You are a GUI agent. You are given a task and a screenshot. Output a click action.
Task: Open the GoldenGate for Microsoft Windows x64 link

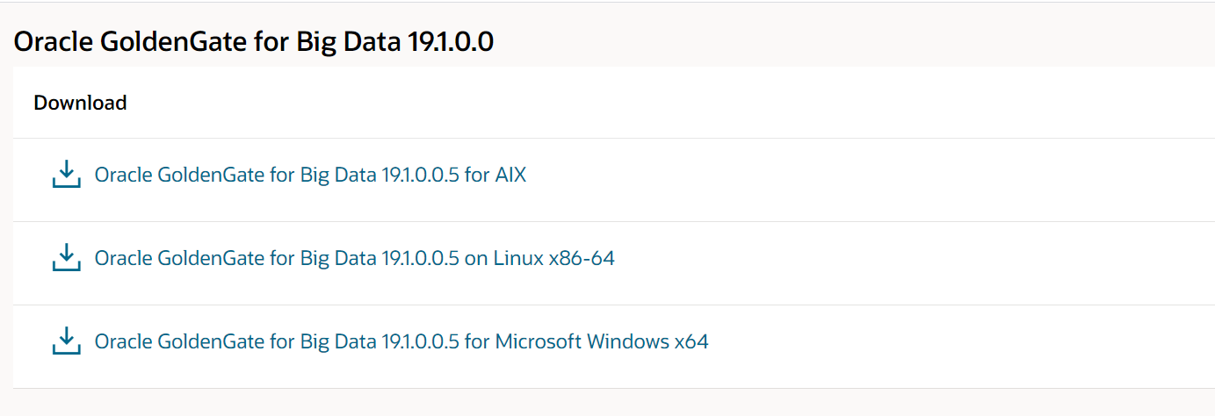click(x=401, y=341)
